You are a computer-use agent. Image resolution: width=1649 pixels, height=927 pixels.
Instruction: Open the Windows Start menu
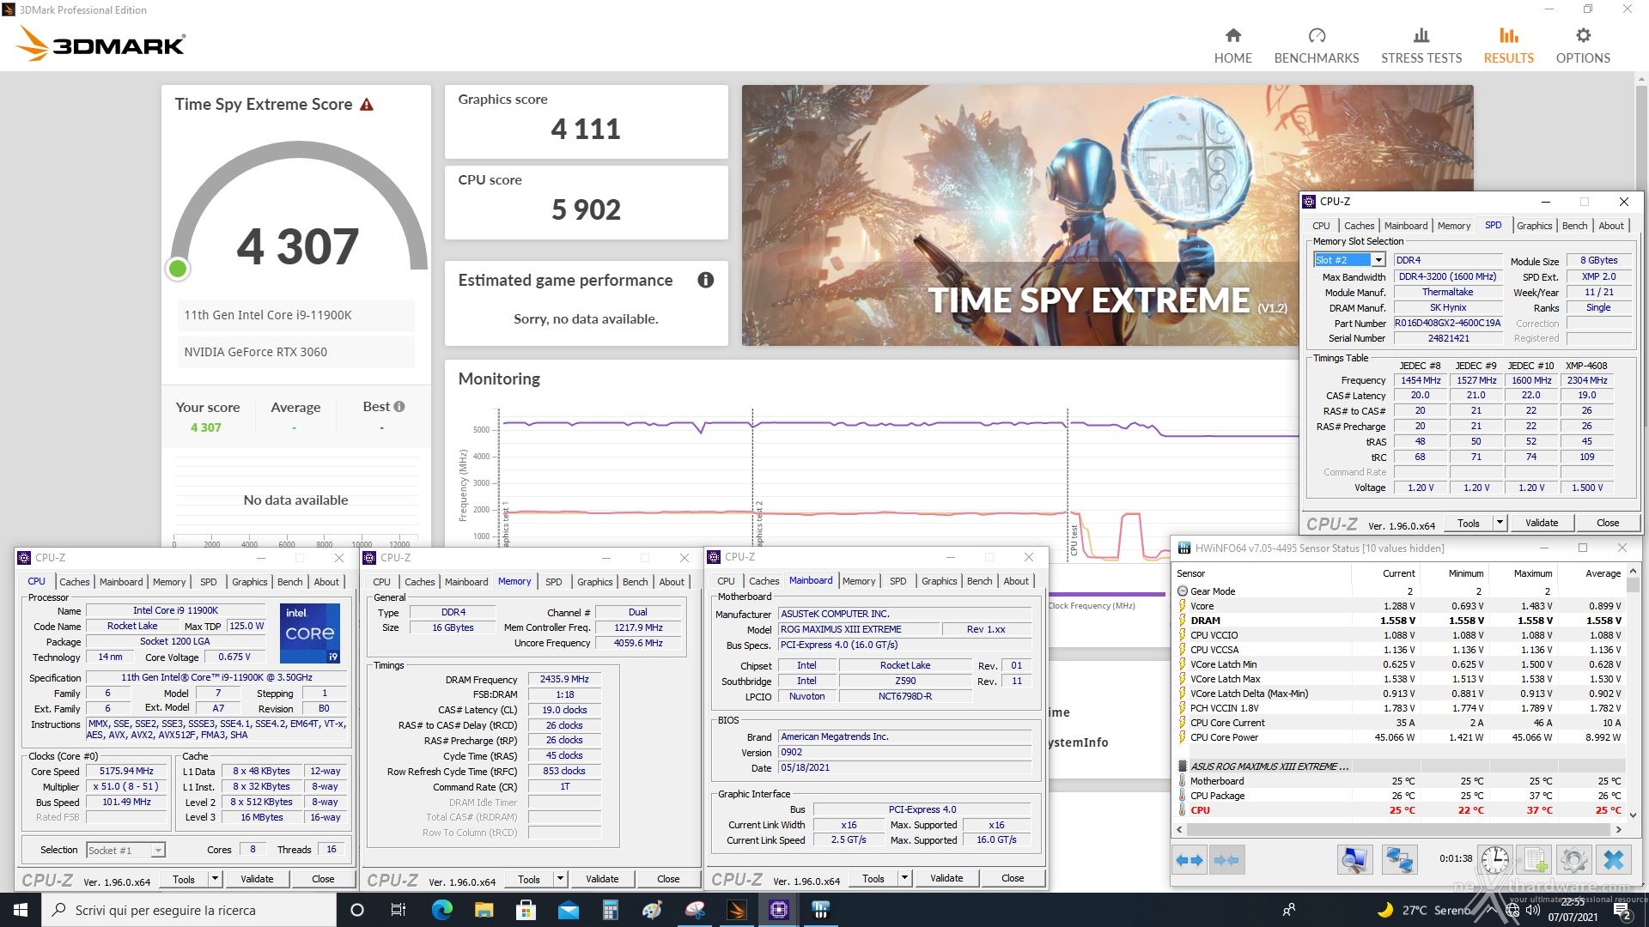pyautogui.click(x=21, y=910)
